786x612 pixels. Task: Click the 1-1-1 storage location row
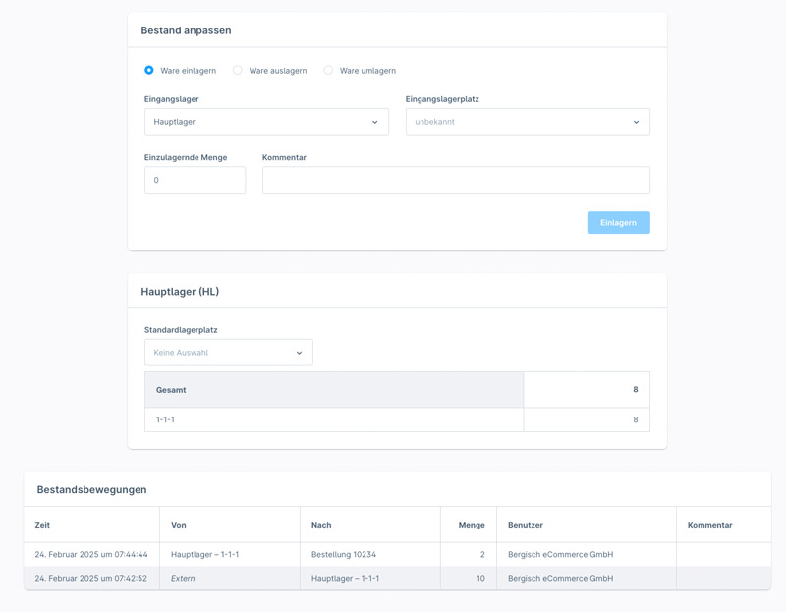[334, 419]
